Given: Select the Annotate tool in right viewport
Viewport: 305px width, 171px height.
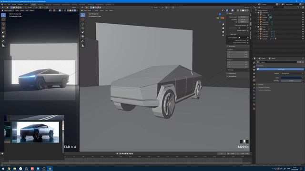Looking at the screenshot, I should 83,41.
